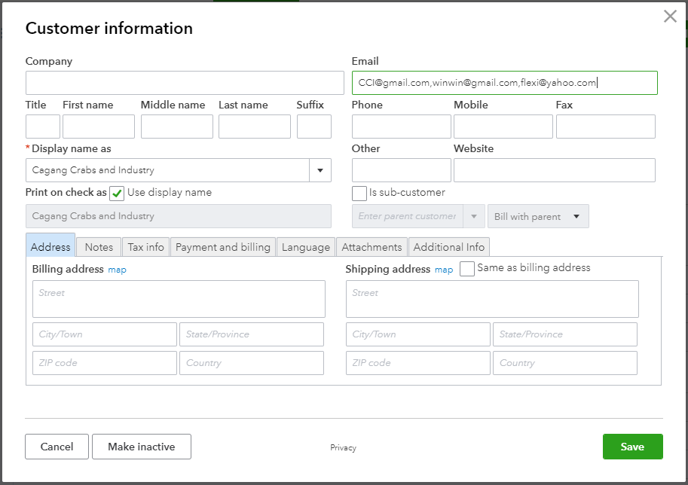Select the Title field
The width and height of the screenshot is (688, 485).
point(42,127)
